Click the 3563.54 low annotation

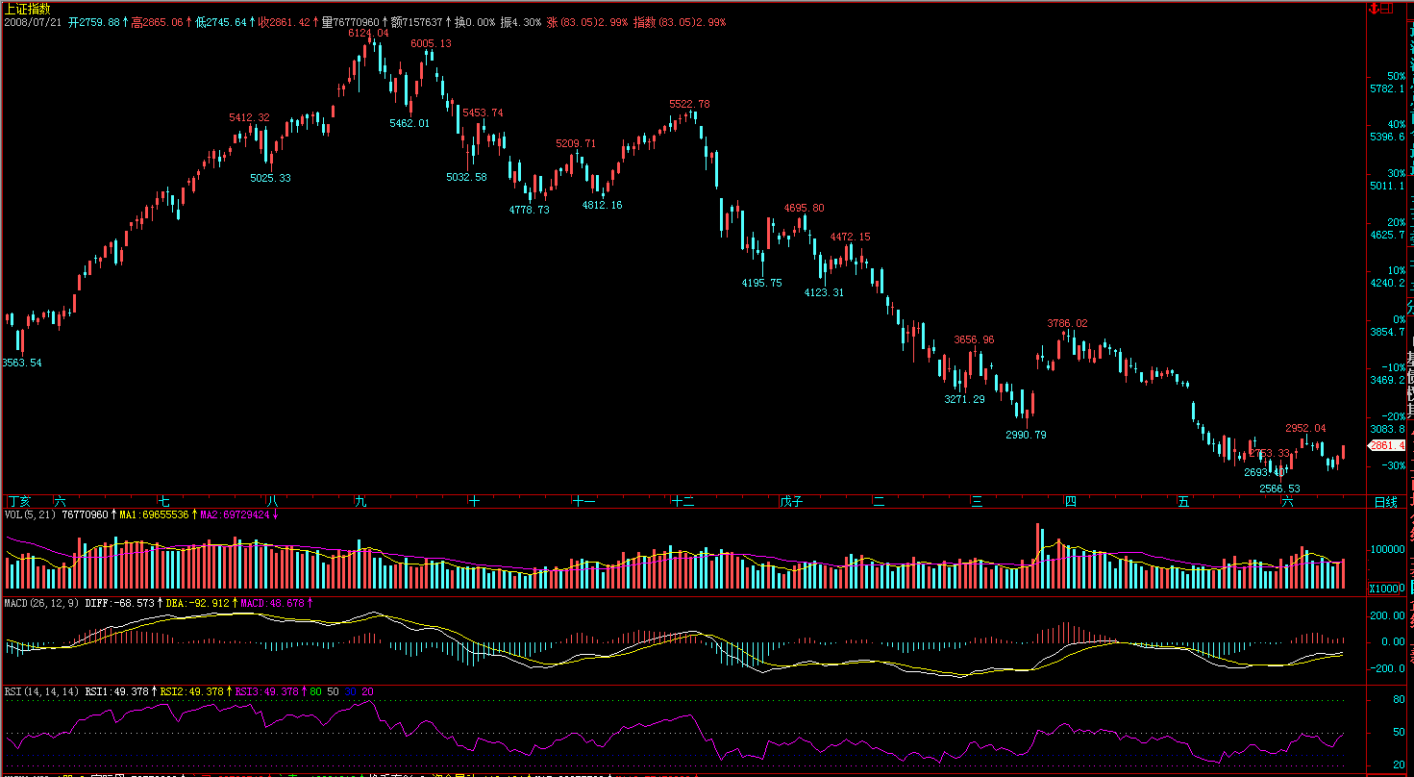21,363
